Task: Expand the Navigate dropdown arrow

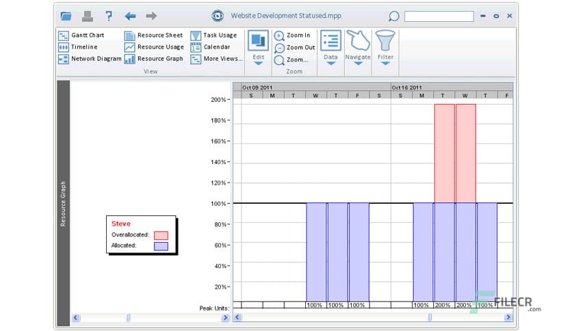Action: 358,64
